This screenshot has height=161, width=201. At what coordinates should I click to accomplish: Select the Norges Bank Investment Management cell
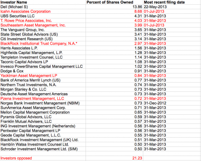coord(43,103)
